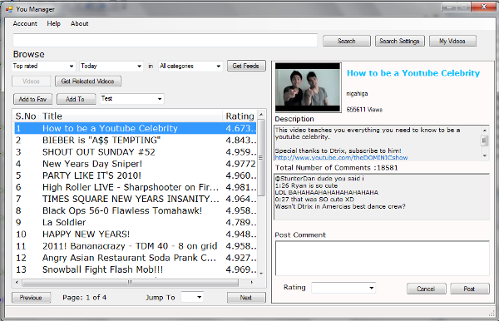This screenshot has width=499, height=321.
Task: Click the horizontal scrollbar left arrow
Action: tap(17, 282)
